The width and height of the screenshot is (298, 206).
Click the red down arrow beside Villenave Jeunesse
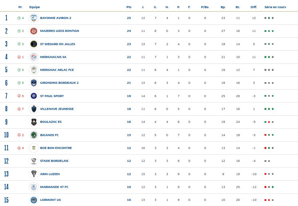[x=19, y=109]
